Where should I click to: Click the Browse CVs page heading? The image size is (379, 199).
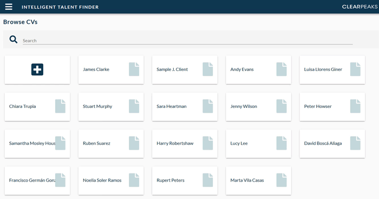(x=21, y=22)
